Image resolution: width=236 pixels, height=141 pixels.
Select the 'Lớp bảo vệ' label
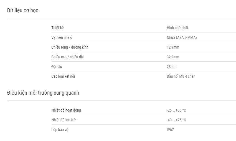(x=60, y=130)
